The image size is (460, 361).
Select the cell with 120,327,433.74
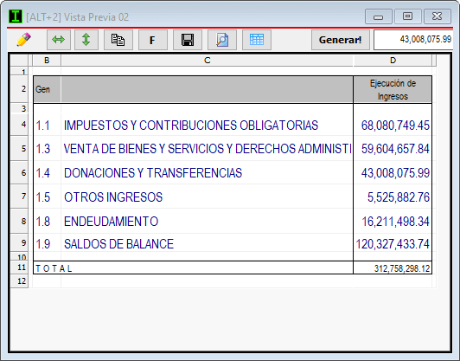[393, 244]
